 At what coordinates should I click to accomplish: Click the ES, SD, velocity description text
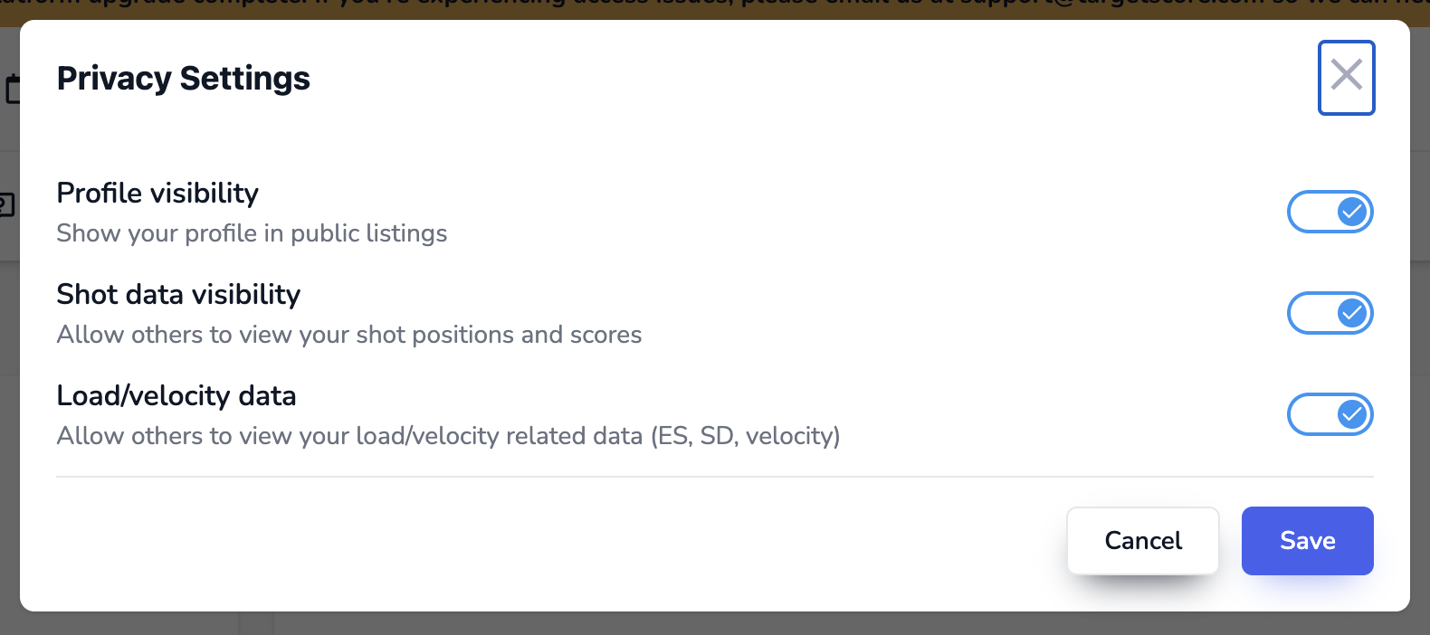click(449, 436)
